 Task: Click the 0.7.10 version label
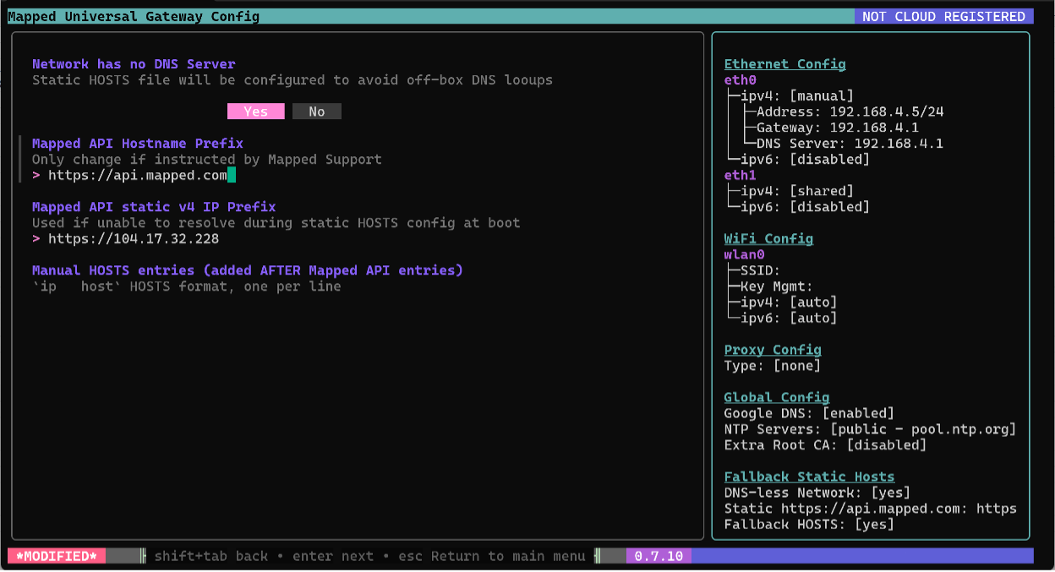[659, 556]
